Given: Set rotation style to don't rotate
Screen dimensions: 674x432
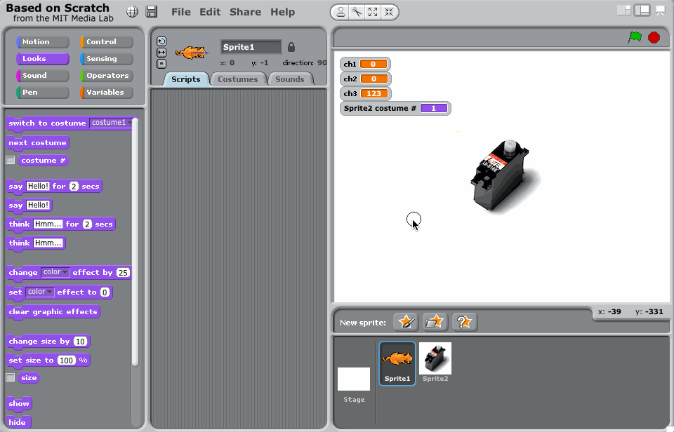Looking at the screenshot, I should pos(161,64).
